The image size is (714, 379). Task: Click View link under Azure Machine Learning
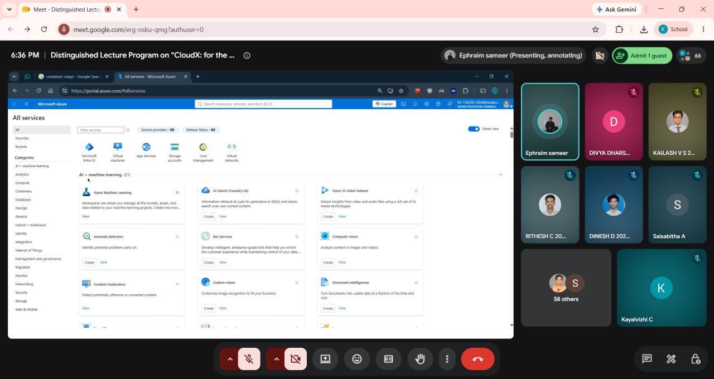pyautogui.click(x=86, y=216)
